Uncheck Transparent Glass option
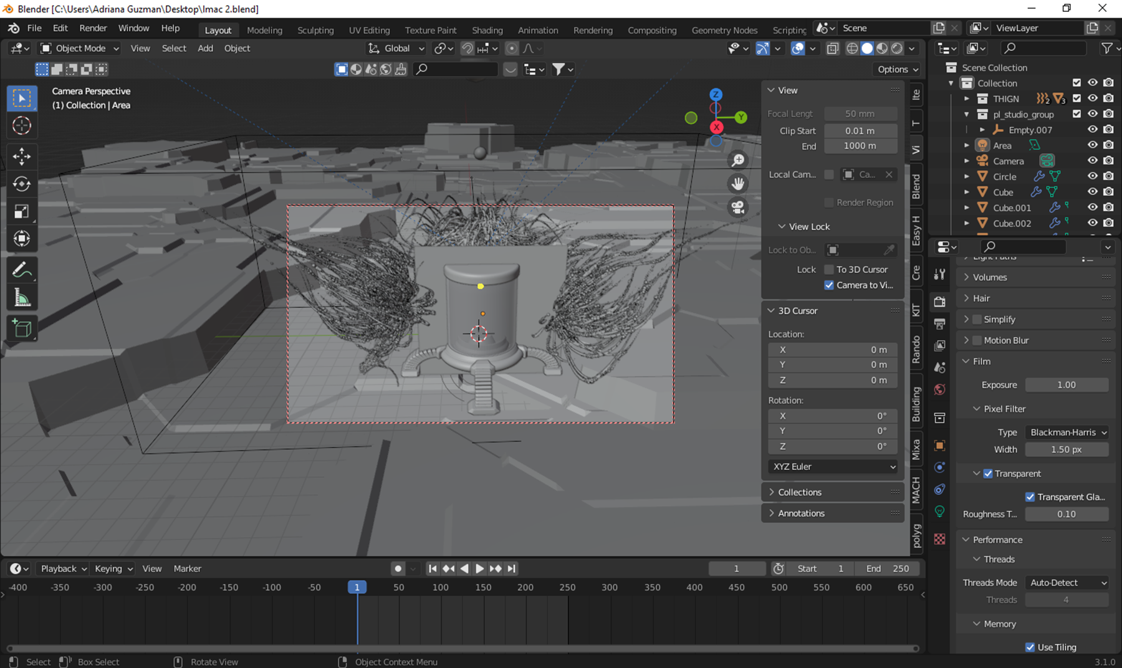This screenshot has width=1122, height=668. [x=1030, y=497]
